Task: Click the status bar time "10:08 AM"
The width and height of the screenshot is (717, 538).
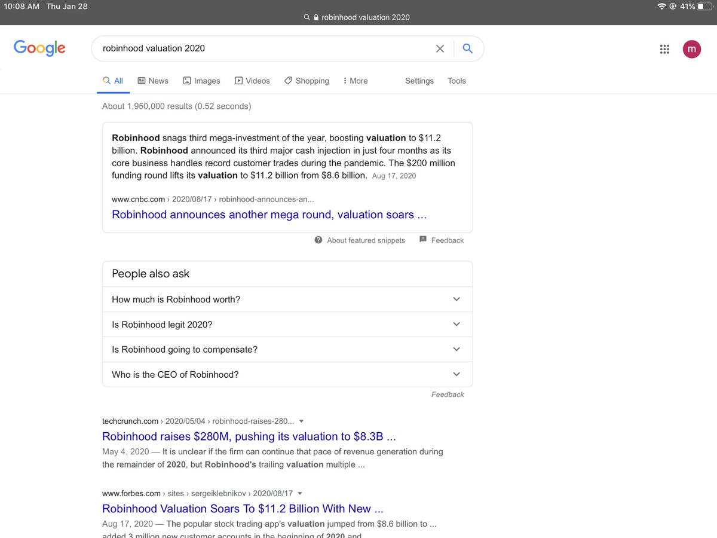Action: point(22,6)
